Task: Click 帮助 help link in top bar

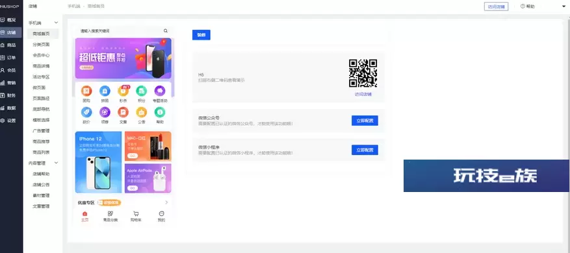Action: pyautogui.click(x=528, y=6)
